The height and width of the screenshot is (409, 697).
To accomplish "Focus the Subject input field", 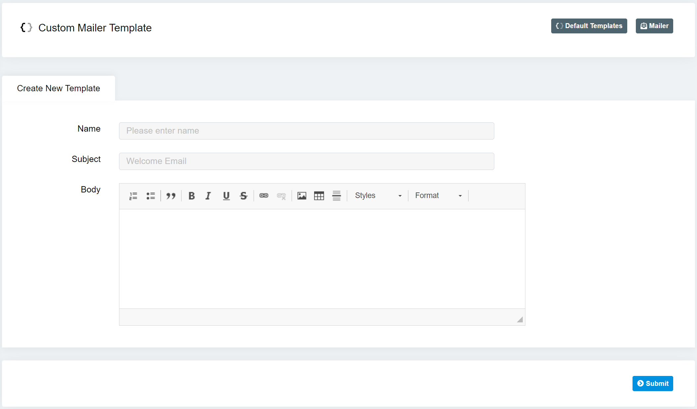I will (307, 161).
